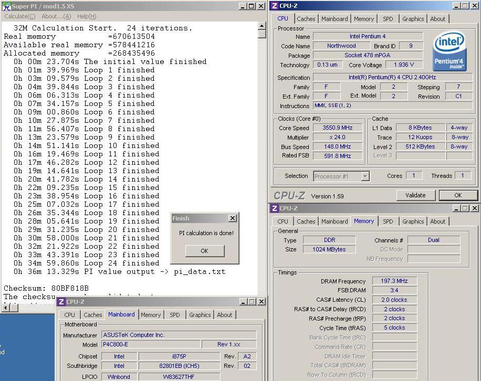Viewport: 481px width, 381px height.
Task: Switch to Graphics tab in top CPU-Z window
Action: coord(413,19)
